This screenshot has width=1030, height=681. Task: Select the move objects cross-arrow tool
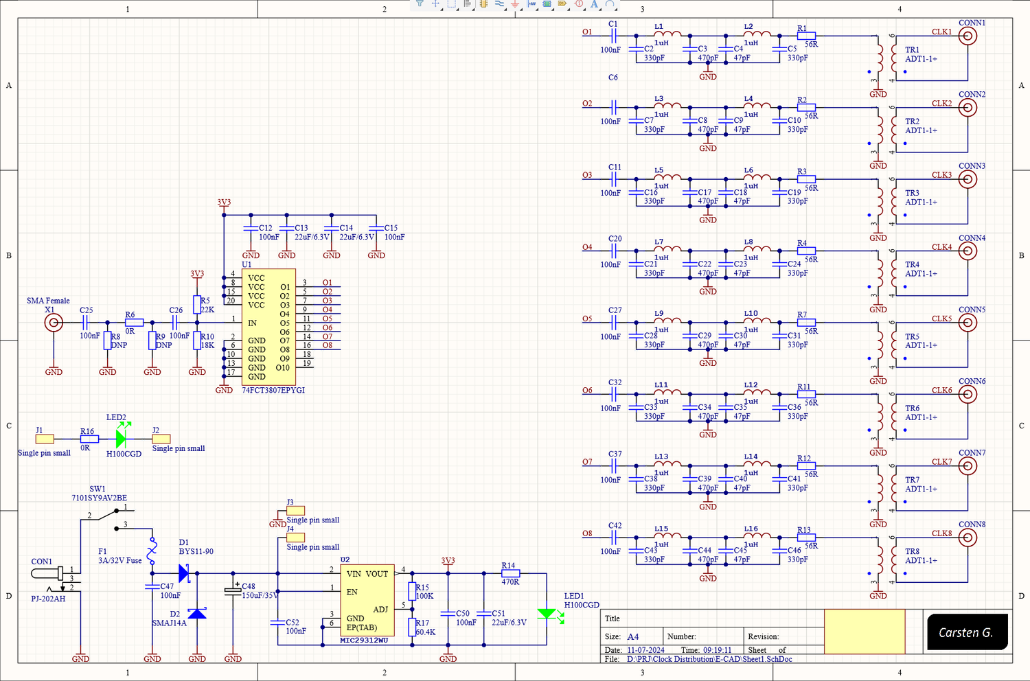pyautogui.click(x=435, y=3)
